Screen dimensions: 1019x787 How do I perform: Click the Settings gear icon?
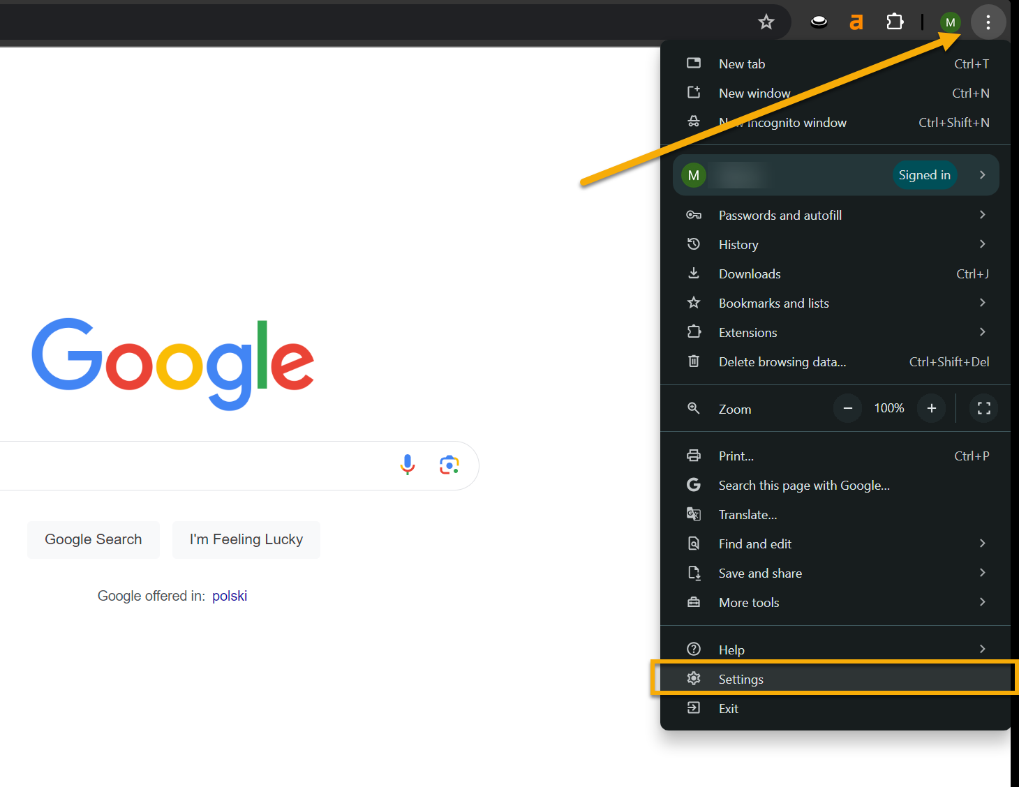[694, 678]
